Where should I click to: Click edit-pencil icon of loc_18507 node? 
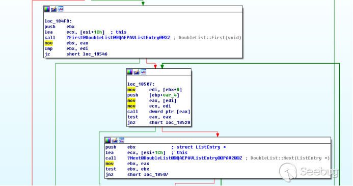point(137,72)
